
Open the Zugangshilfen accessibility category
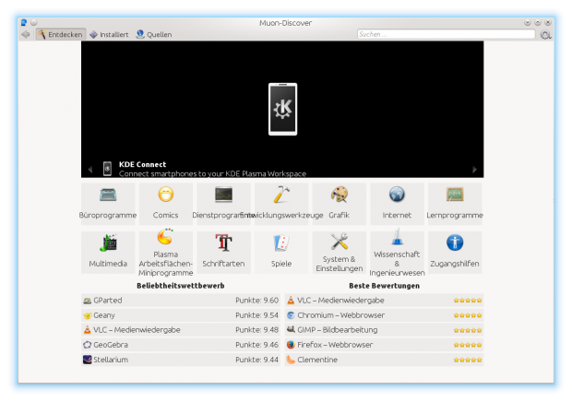coord(455,253)
